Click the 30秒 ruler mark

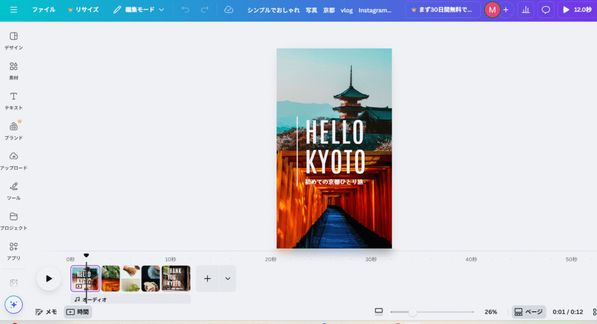pyautogui.click(x=371, y=259)
